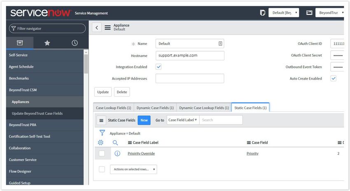
Task: Open Self-Service in the navigator
Action: pyautogui.click(x=44, y=55)
